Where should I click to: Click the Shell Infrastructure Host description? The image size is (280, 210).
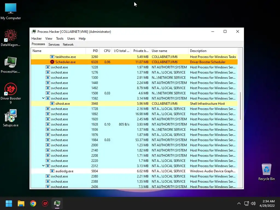(x=207, y=104)
